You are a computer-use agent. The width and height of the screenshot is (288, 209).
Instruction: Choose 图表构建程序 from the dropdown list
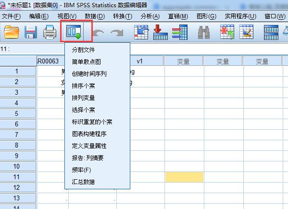point(97,134)
